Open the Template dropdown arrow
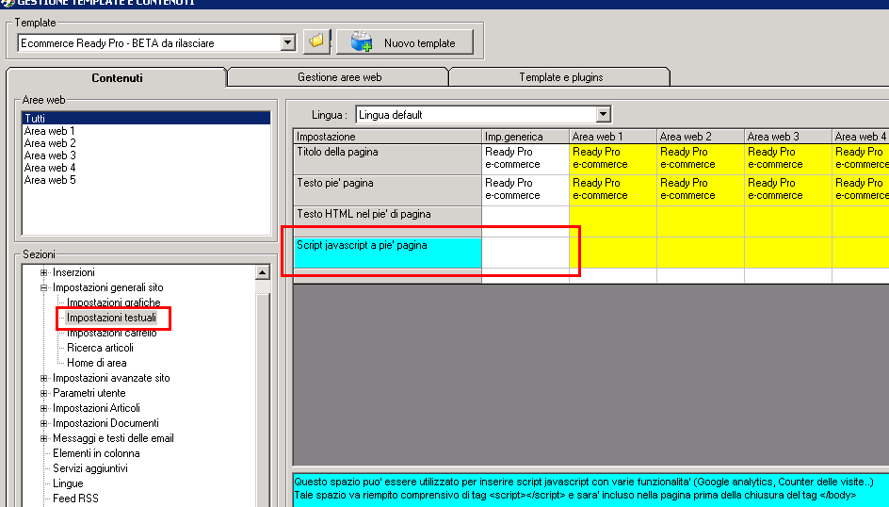The height and width of the screenshot is (507, 889). [288, 42]
